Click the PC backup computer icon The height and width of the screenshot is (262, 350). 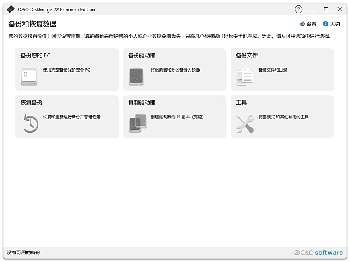(x=28, y=76)
